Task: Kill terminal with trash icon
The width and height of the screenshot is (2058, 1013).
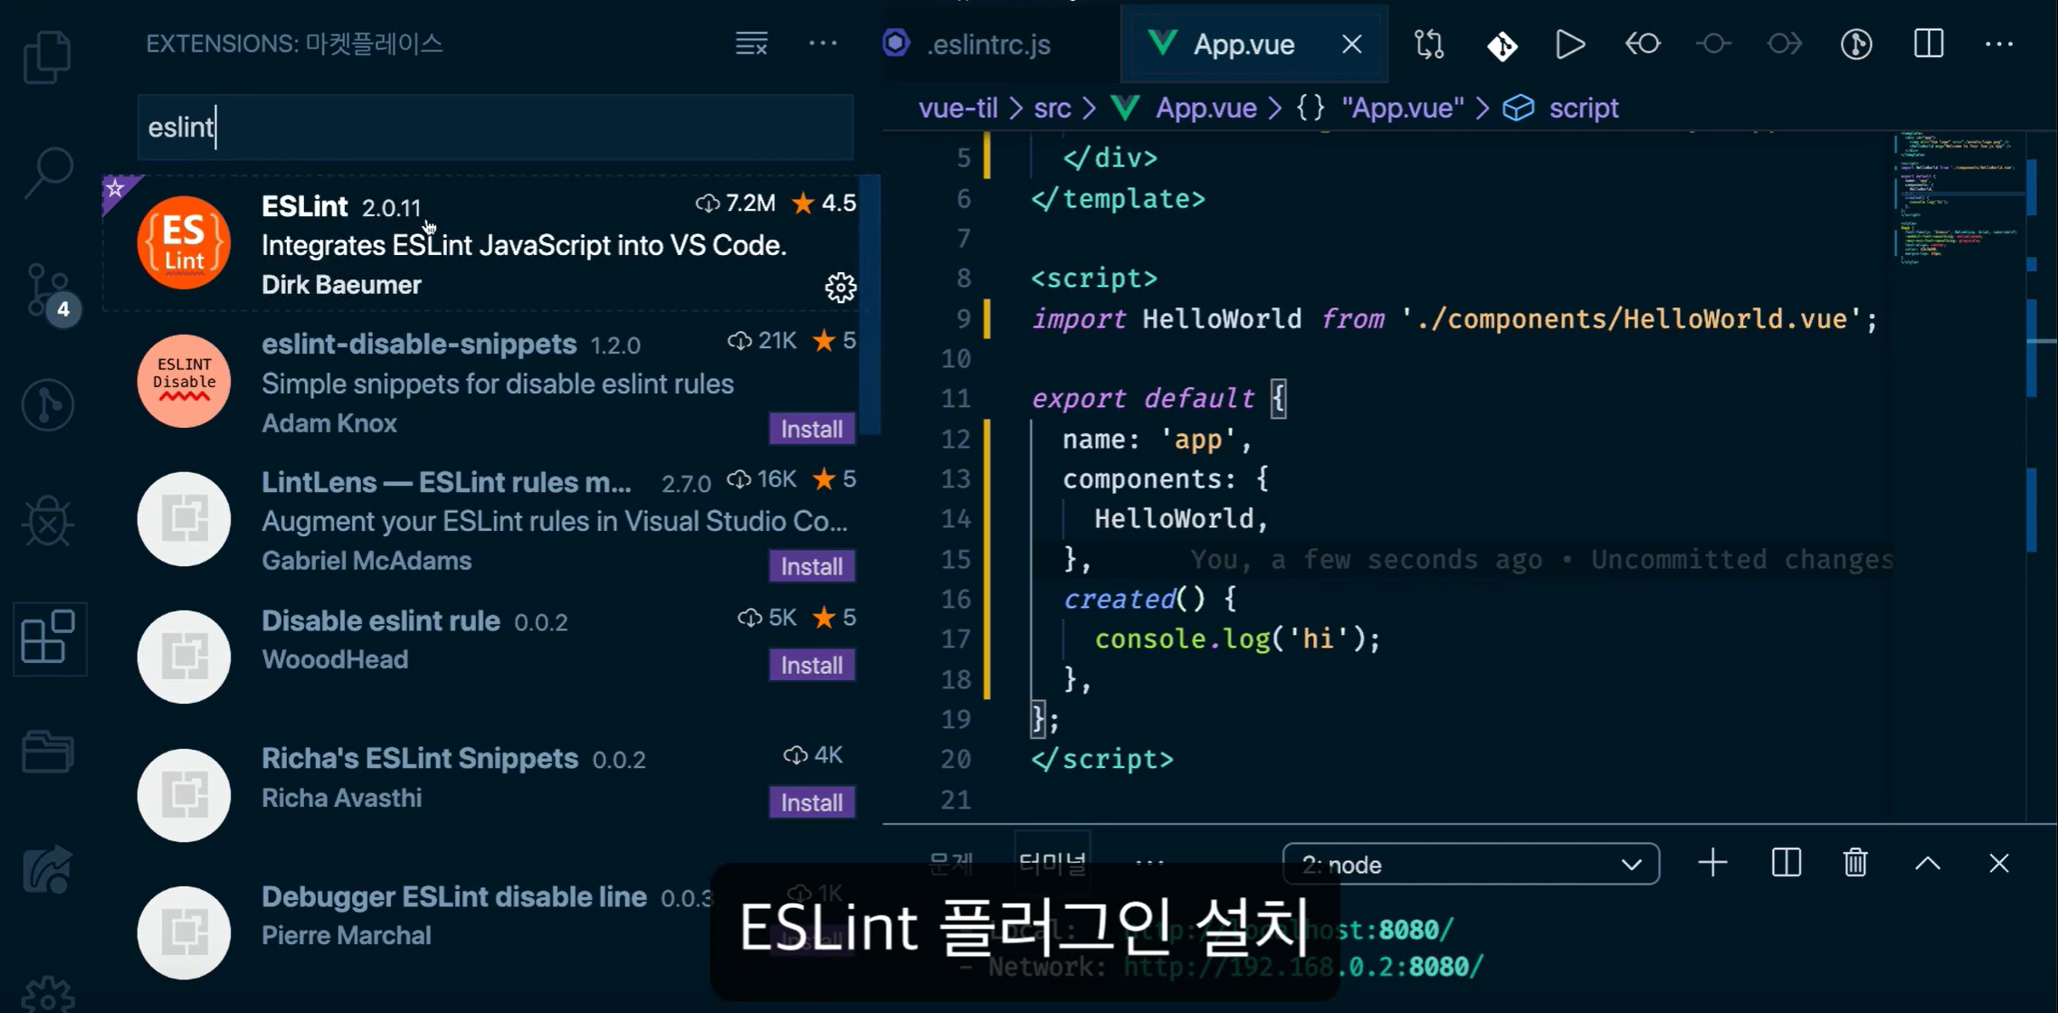Action: point(1855,863)
